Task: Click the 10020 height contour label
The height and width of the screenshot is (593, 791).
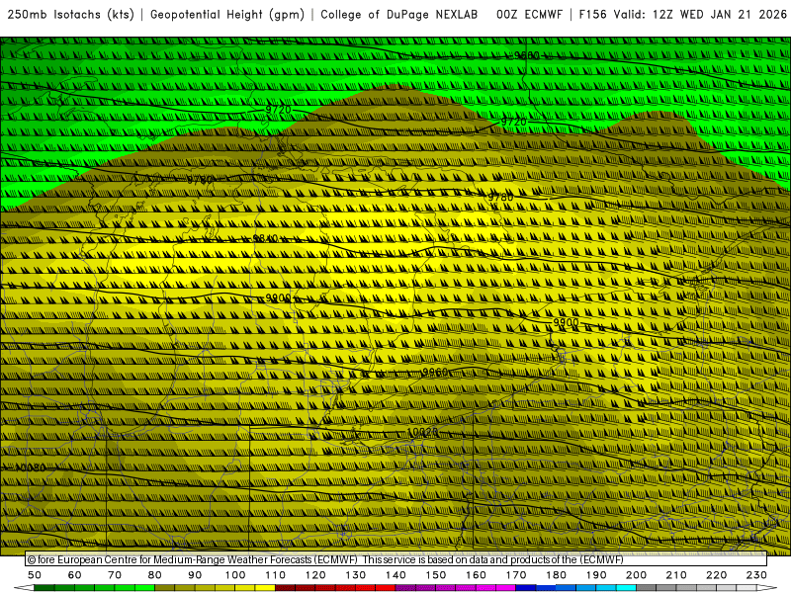Action: click(423, 432)
